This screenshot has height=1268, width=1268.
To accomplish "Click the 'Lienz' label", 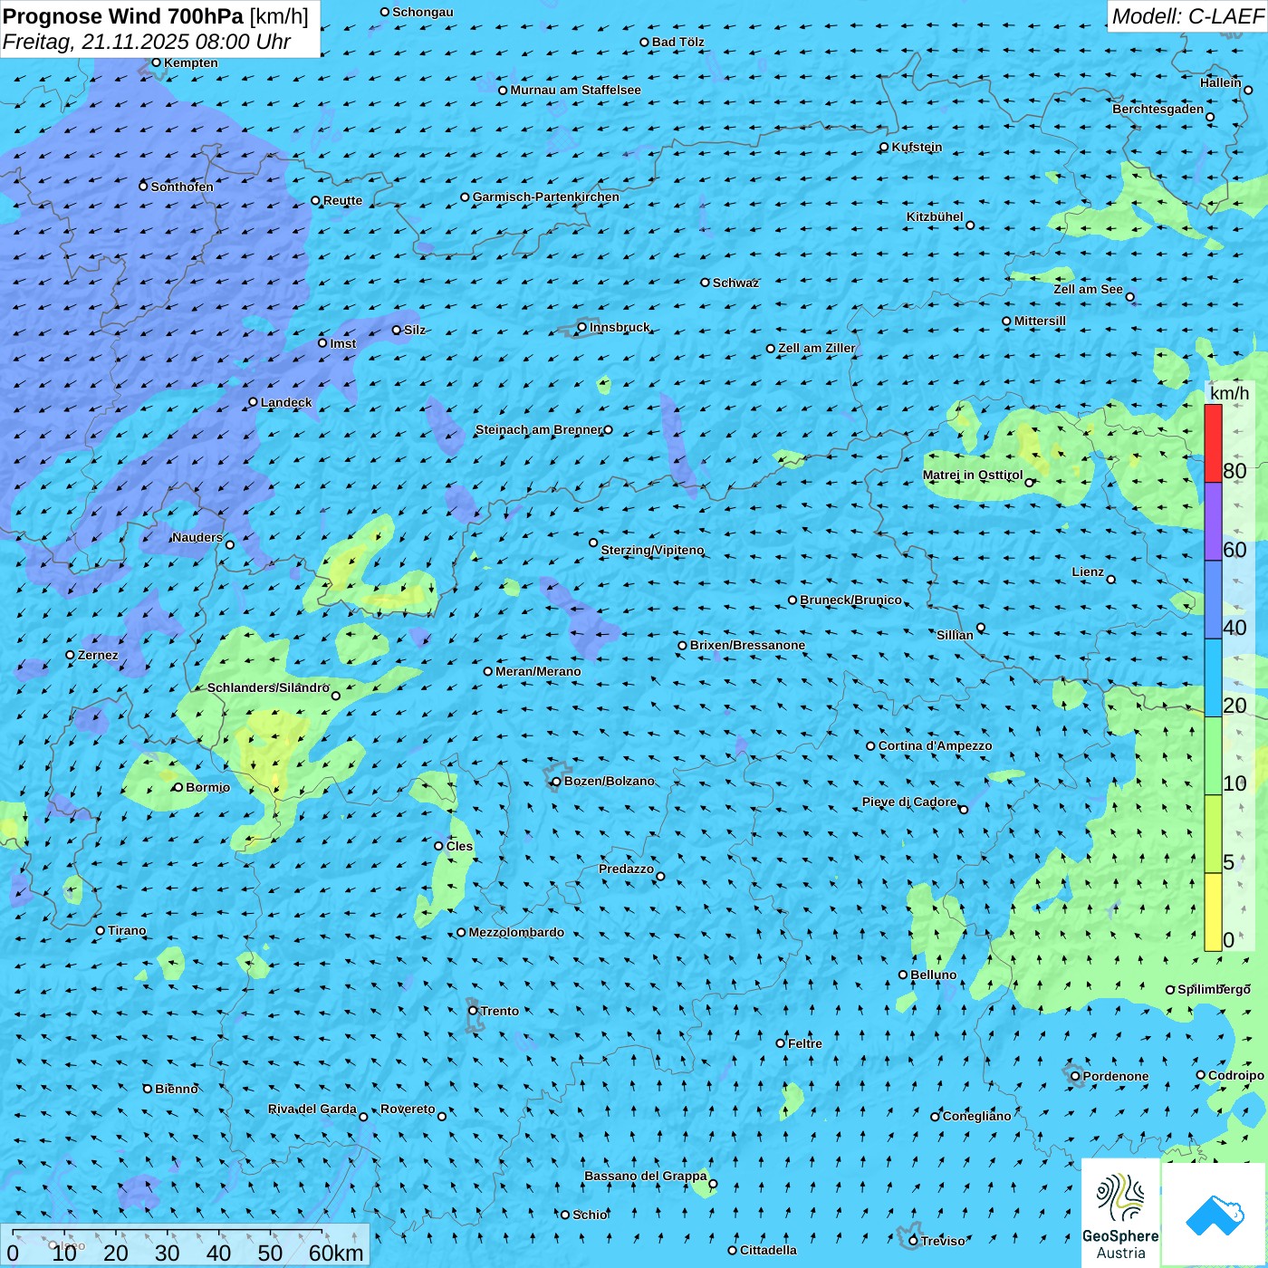I will [1088, 572].
